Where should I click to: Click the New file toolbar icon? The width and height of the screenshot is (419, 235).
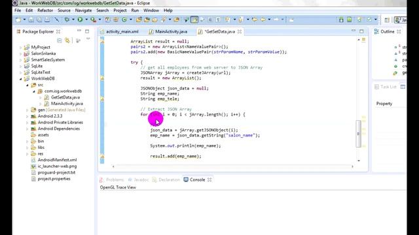(x=18, y=20)
